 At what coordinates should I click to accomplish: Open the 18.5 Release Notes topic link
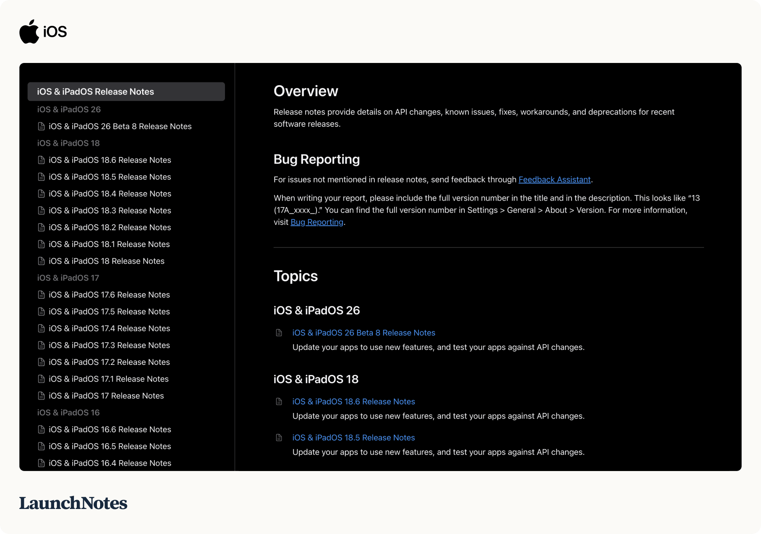click(354, 438)
